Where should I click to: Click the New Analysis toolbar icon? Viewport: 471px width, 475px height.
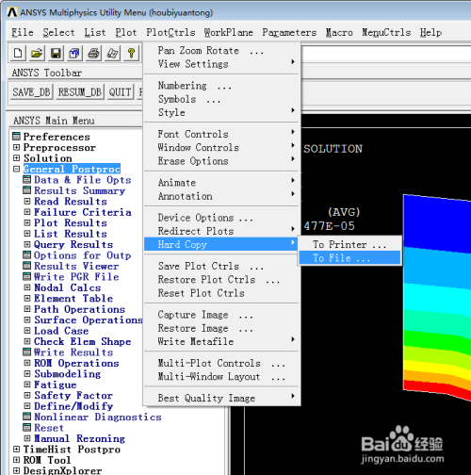[18, 53]
